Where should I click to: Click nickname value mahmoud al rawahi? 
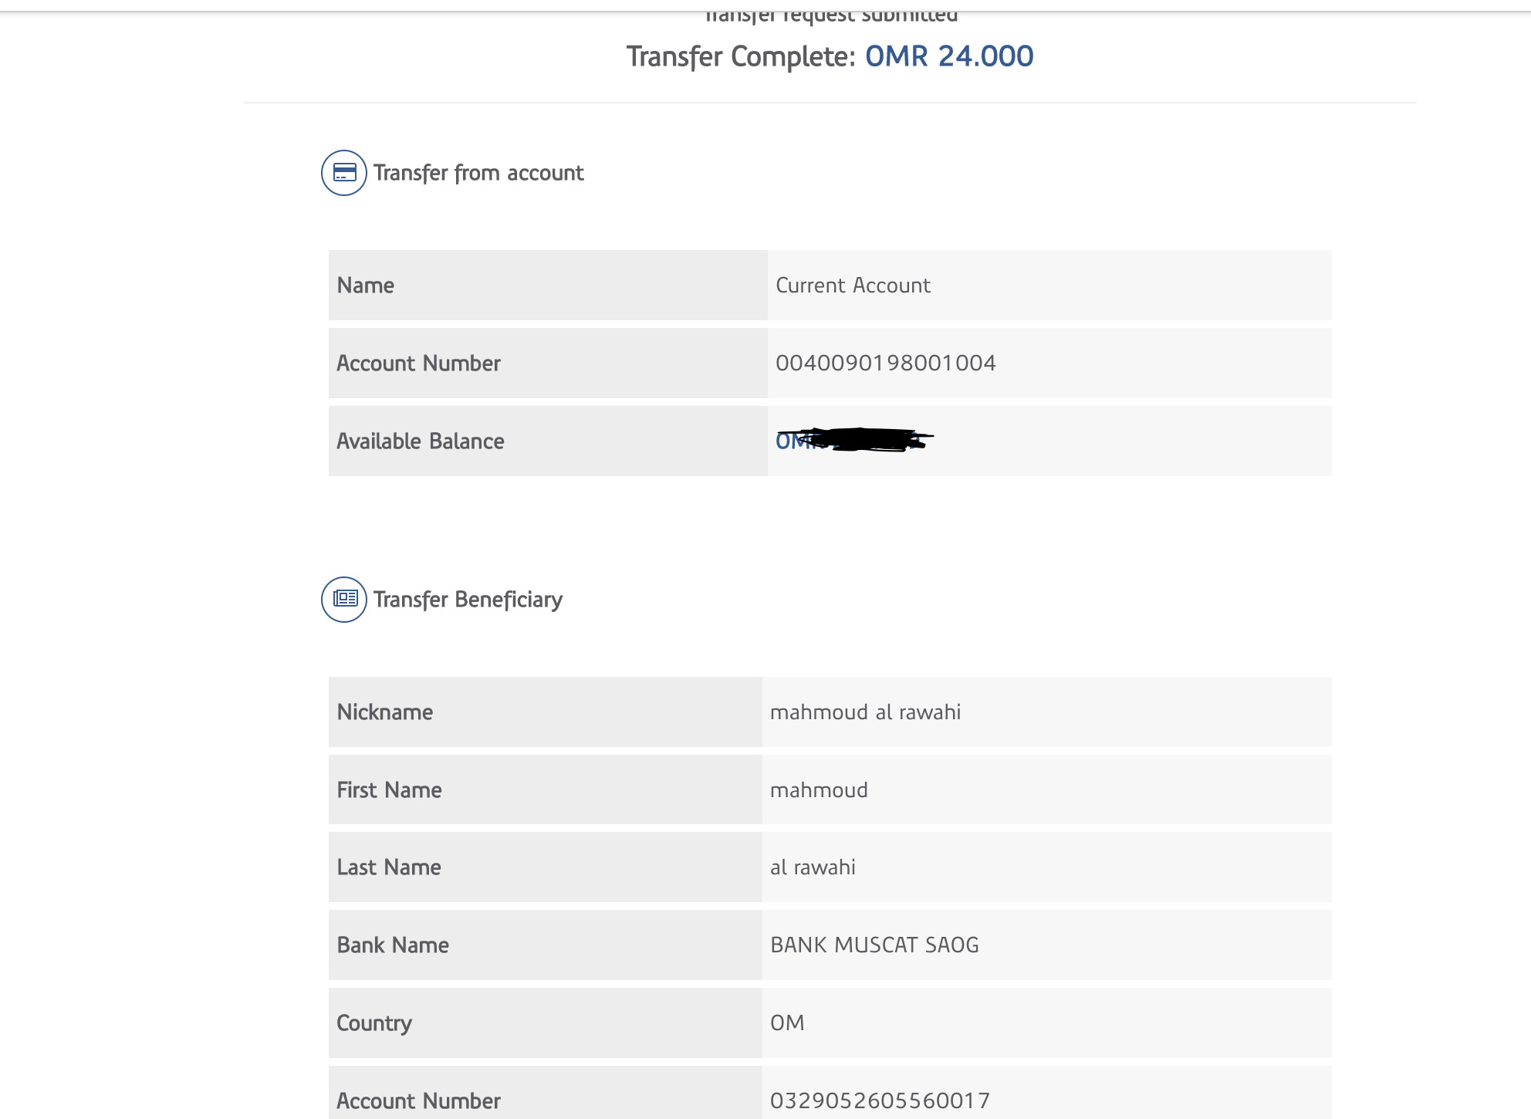coord(865,712)
